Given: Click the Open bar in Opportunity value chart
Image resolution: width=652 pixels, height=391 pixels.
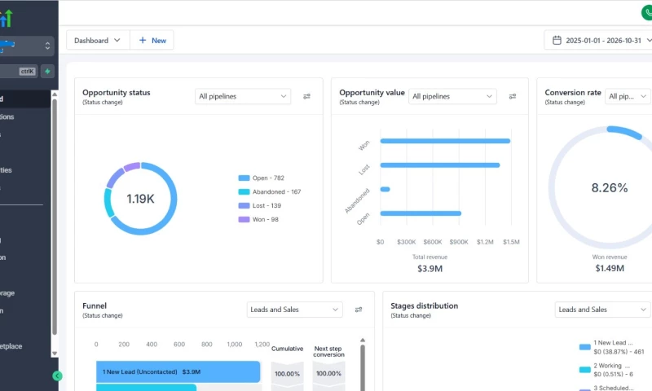Looking at the screenshot, I should tap(421, 213).
